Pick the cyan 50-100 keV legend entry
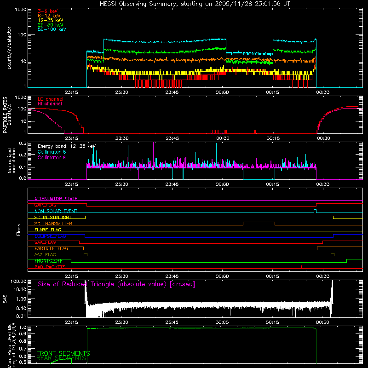The width and height of the screenshot is (368, 368). click(x=52, y=29)
